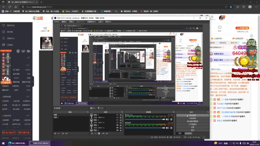
Task: Expand 主播投稿 section arrow
Action: [x=223, y=39]
